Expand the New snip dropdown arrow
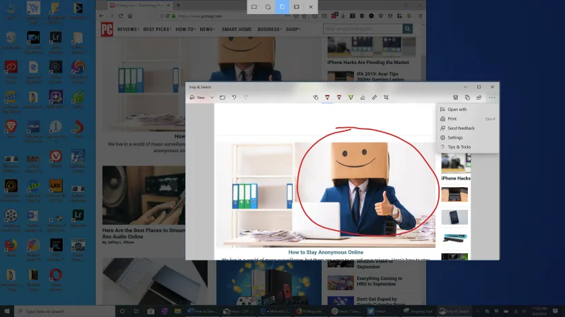Viewport: 565px width, 317px height. coord(212,98)
